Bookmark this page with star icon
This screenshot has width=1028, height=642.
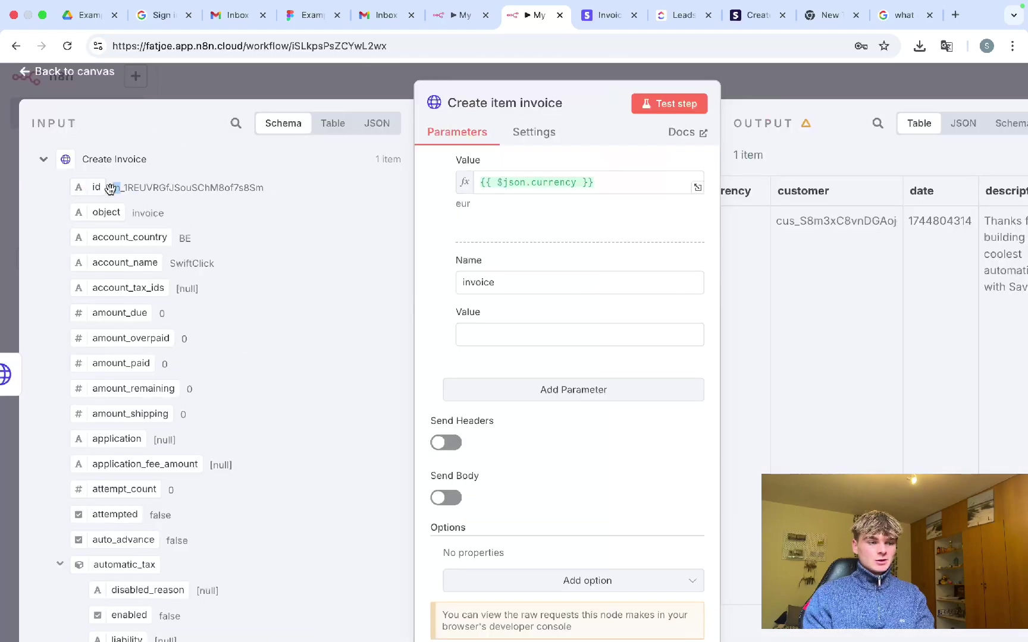[884, 46]
